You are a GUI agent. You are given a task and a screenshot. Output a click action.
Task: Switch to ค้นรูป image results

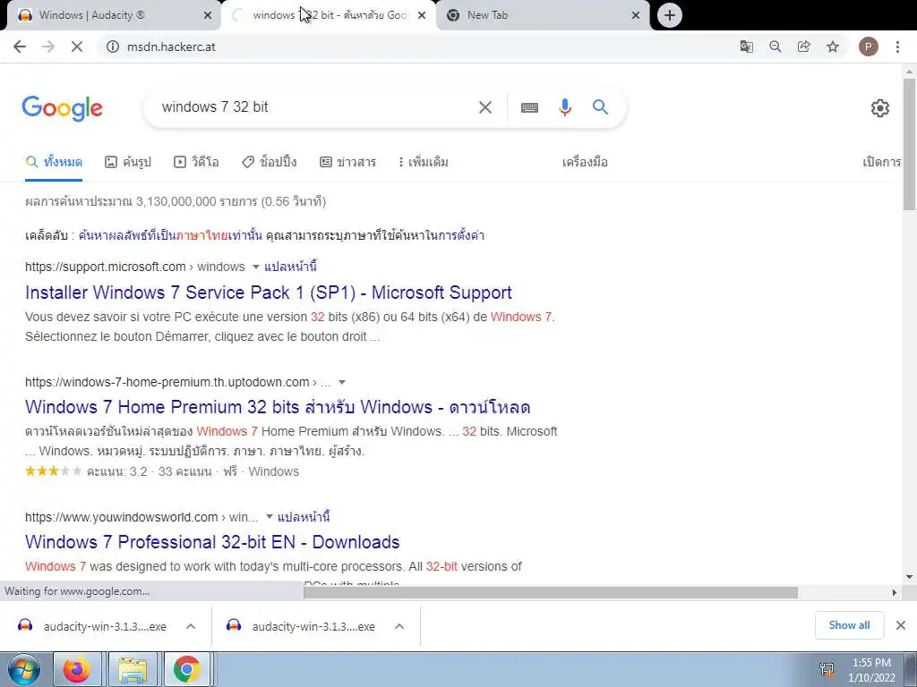tap(127, 162)
